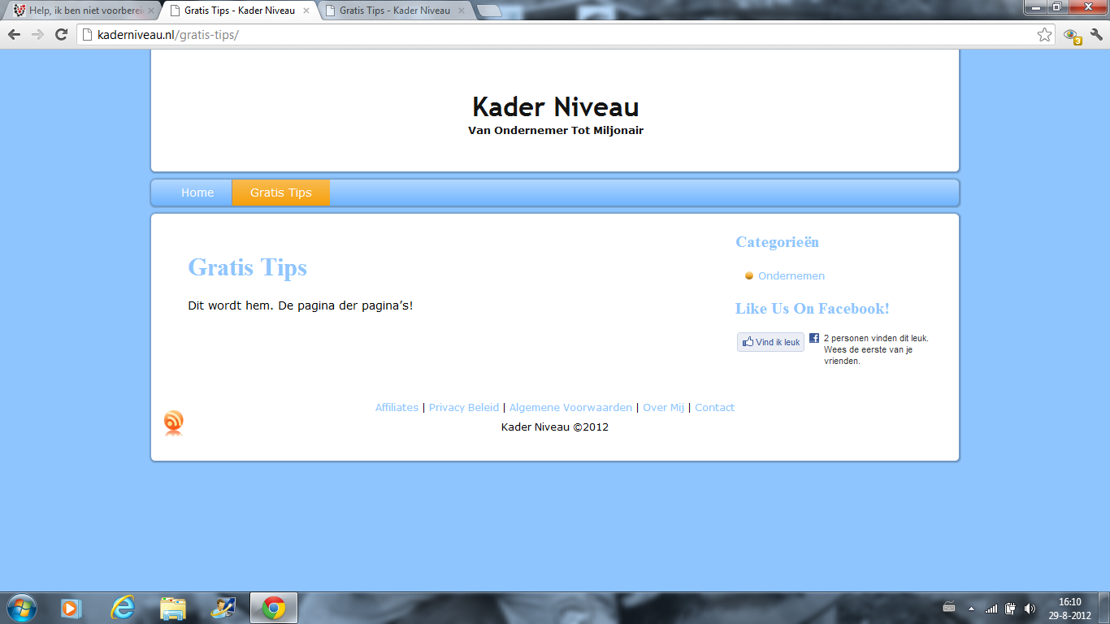Open Internet Explorer from the taskbar

click(x=123, y=608)
